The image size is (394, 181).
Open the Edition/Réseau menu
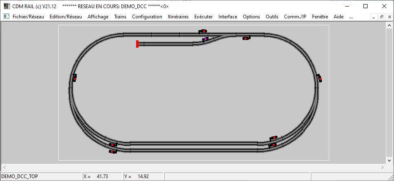coord(66,17)
